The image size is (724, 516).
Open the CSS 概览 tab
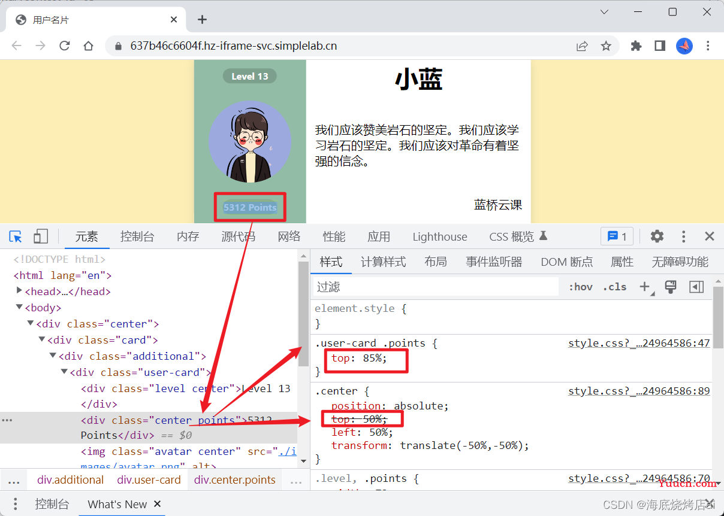click(518, 236)
